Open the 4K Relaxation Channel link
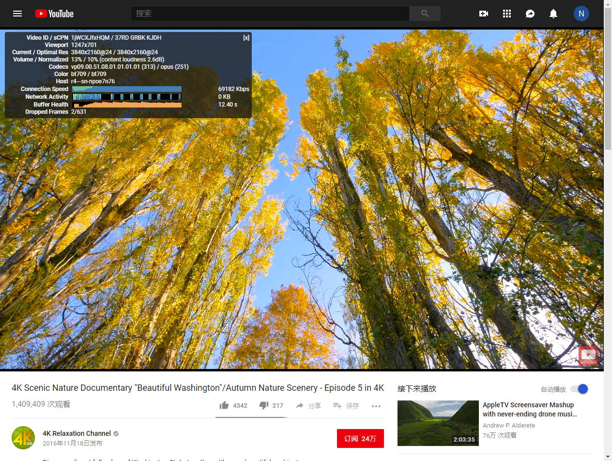The height and width of the screenshot is (461, 612). [x=76, y=433]
